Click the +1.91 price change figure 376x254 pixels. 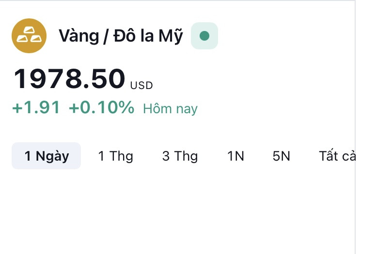pyautogui.click(x=36, y=107)
